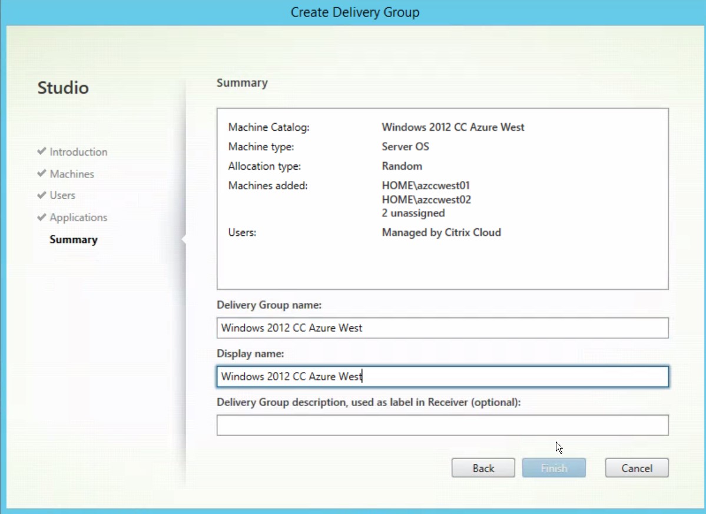
Task: Click the checkmark icon beside Machines
Action: coord(41,173)
